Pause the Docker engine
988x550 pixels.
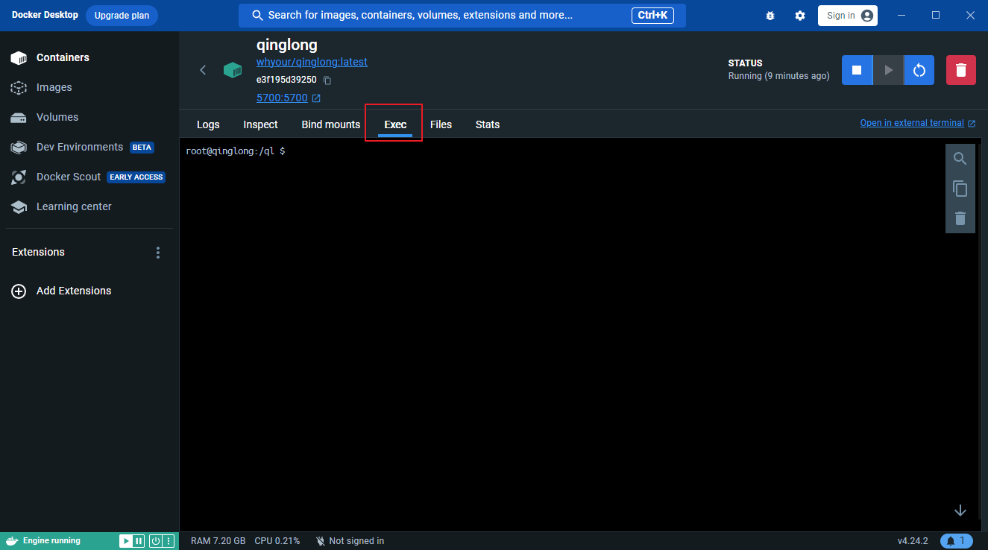click(139, 540)
